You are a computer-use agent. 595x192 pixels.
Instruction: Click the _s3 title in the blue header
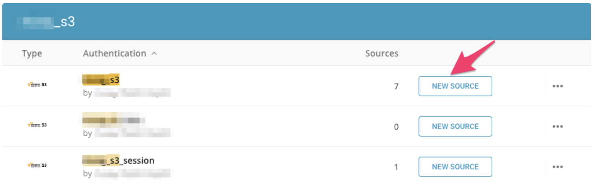46,22
